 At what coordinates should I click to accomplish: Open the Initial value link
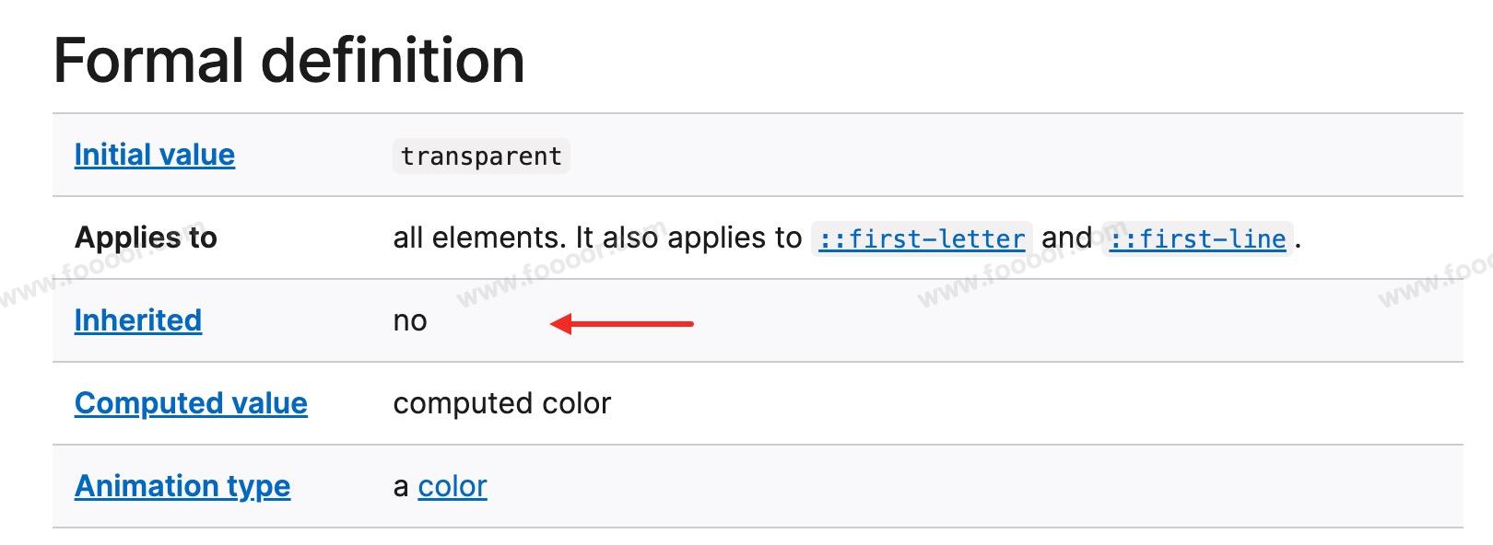point(154,155)
